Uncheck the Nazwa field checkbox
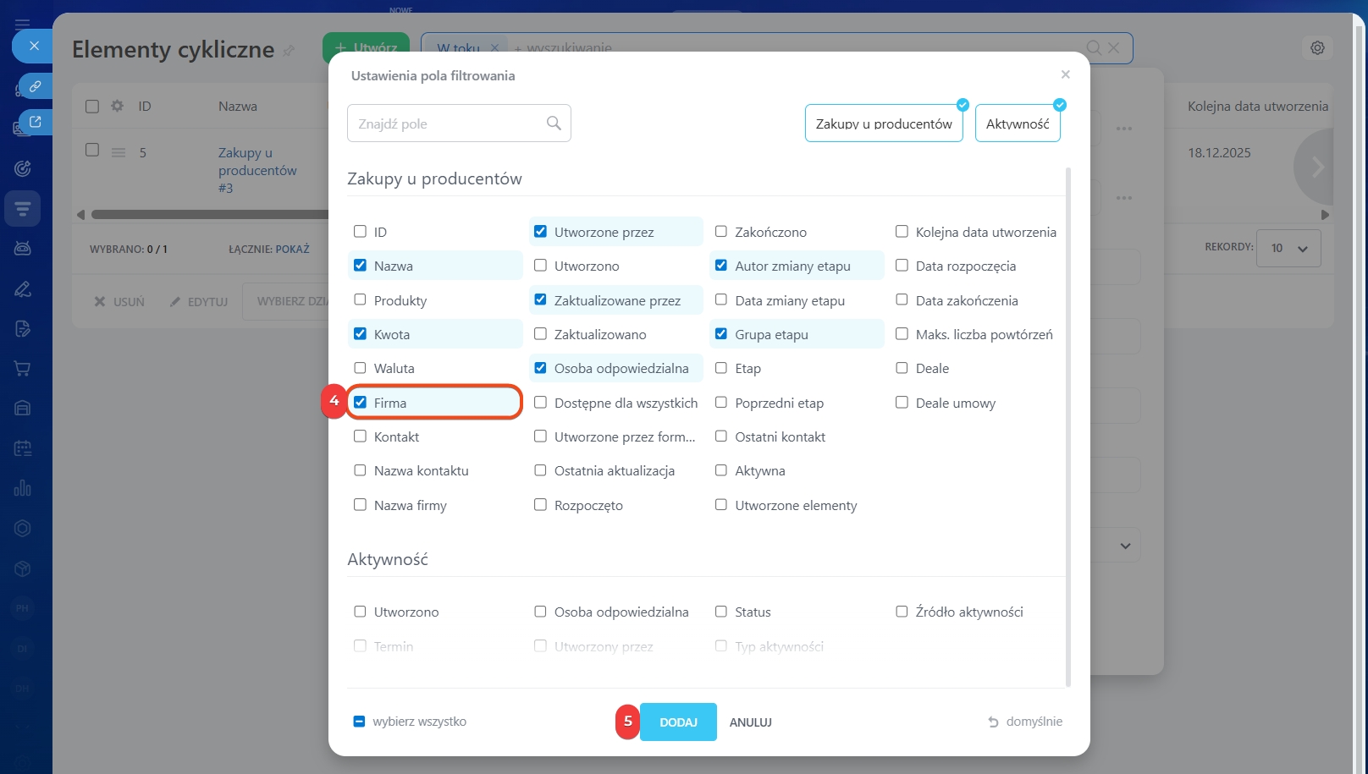Screen dimensions: 1368x774 click(x=360, y=266)
